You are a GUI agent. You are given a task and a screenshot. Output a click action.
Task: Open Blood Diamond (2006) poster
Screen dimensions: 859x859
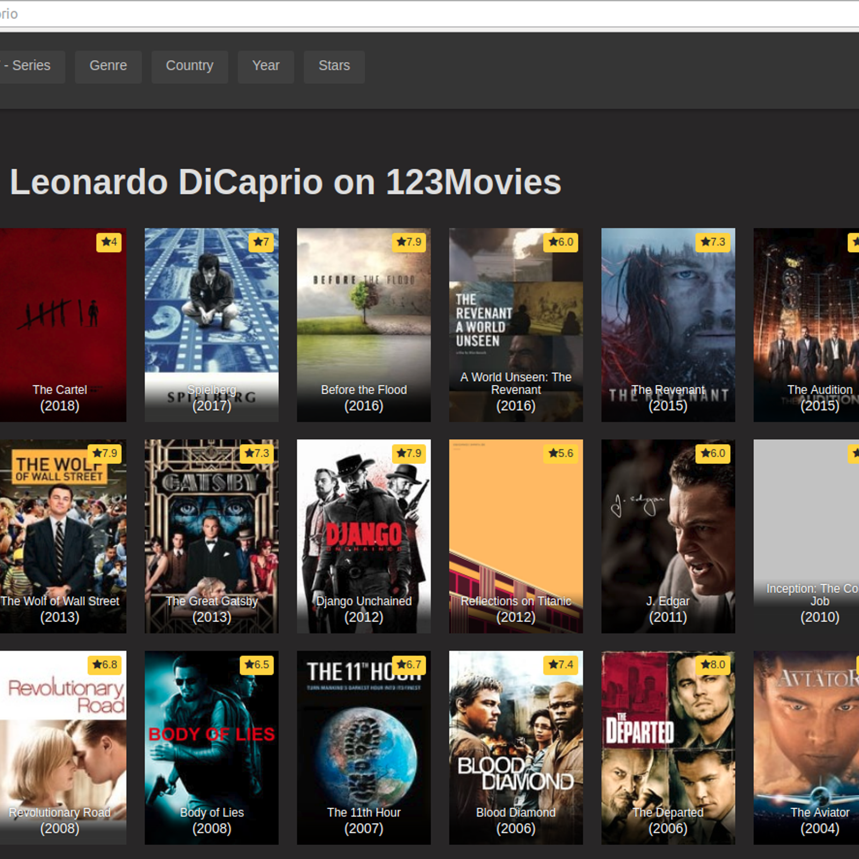point(516,748)
